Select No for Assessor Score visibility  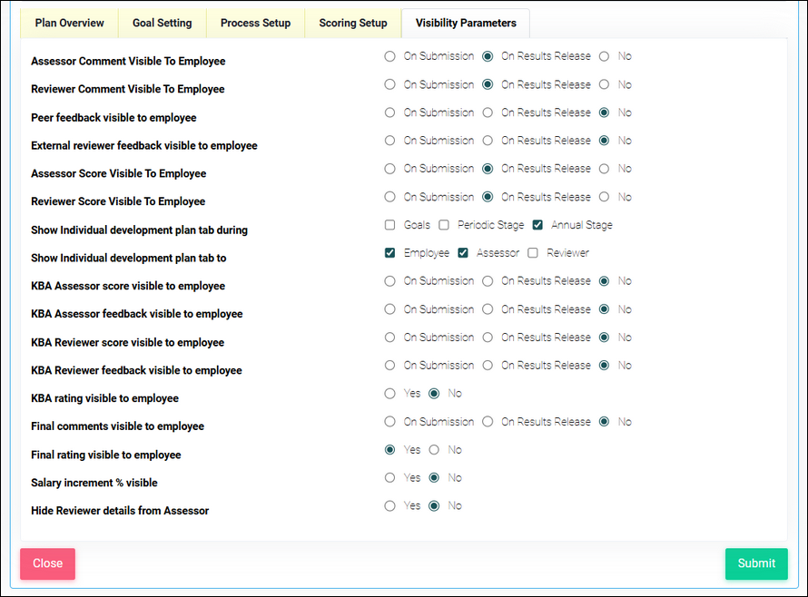(x=605, y=169)
